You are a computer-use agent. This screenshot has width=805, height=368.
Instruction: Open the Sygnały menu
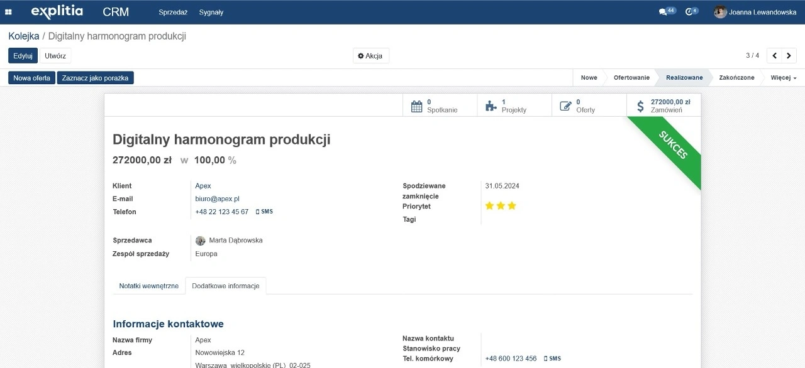tap(211, 12)
